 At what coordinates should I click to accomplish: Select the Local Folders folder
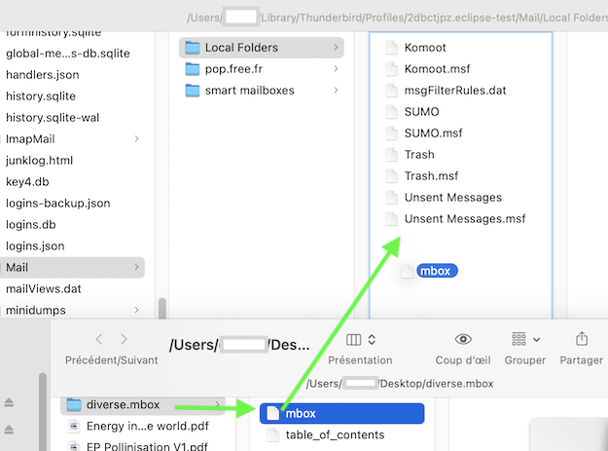pyautogui.click(x=262, y=48)
